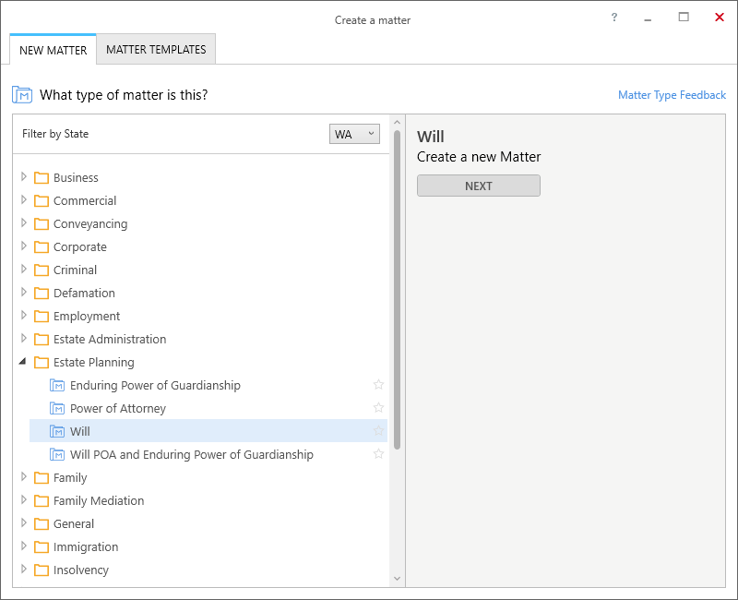The image size is (738, 600).
Task: Click the Estate Planning folder icon
Action: coord(42,362)
